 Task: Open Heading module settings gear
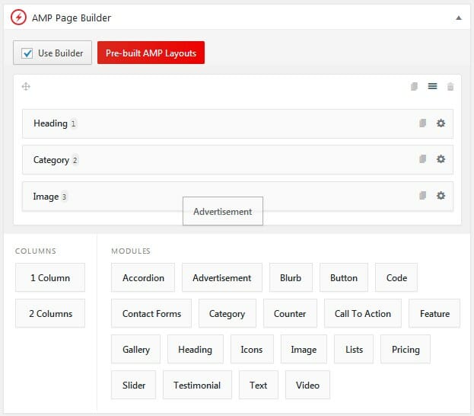coord(441,123)
